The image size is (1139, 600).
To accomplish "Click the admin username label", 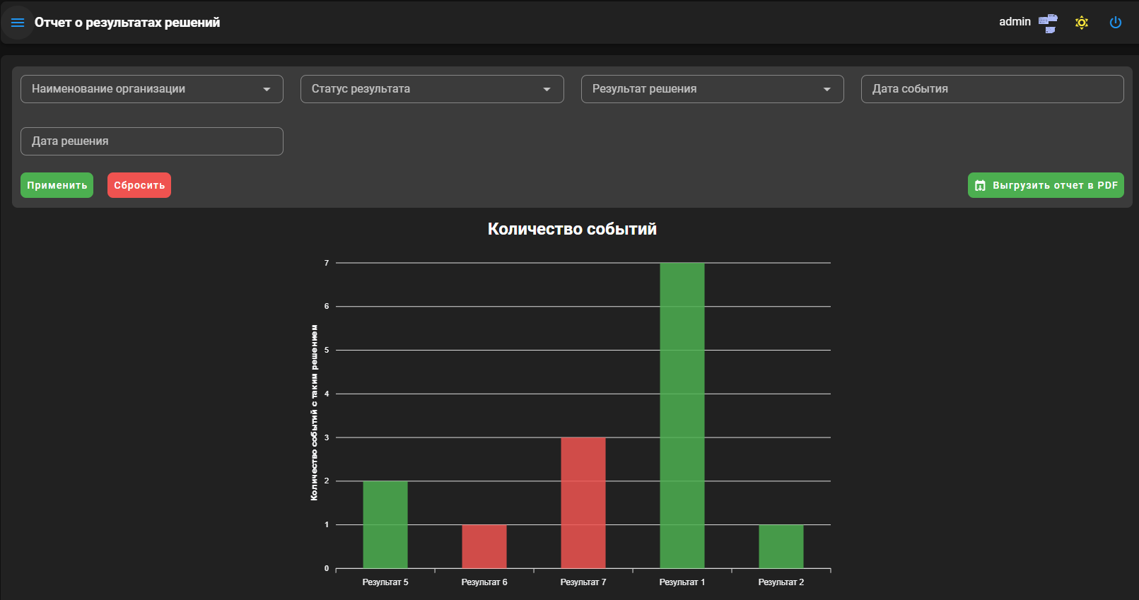I will [1015, 22].
